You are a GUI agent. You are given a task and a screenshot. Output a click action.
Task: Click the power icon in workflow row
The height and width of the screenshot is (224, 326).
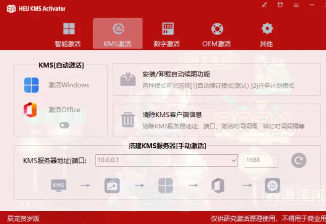(272, 185)
